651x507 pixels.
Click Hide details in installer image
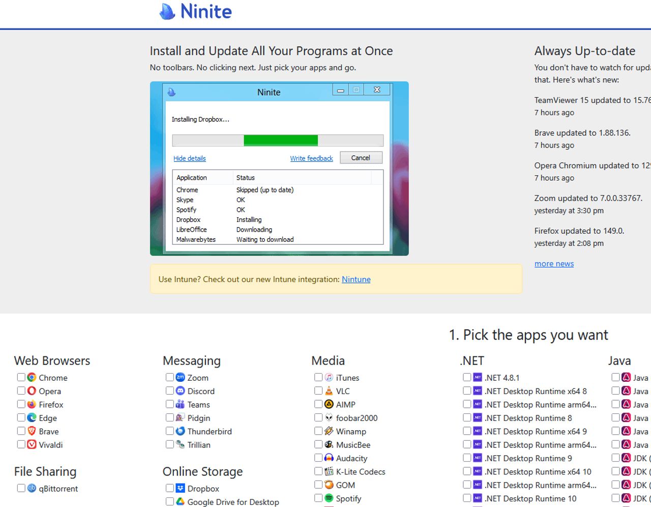coord(189,158)
